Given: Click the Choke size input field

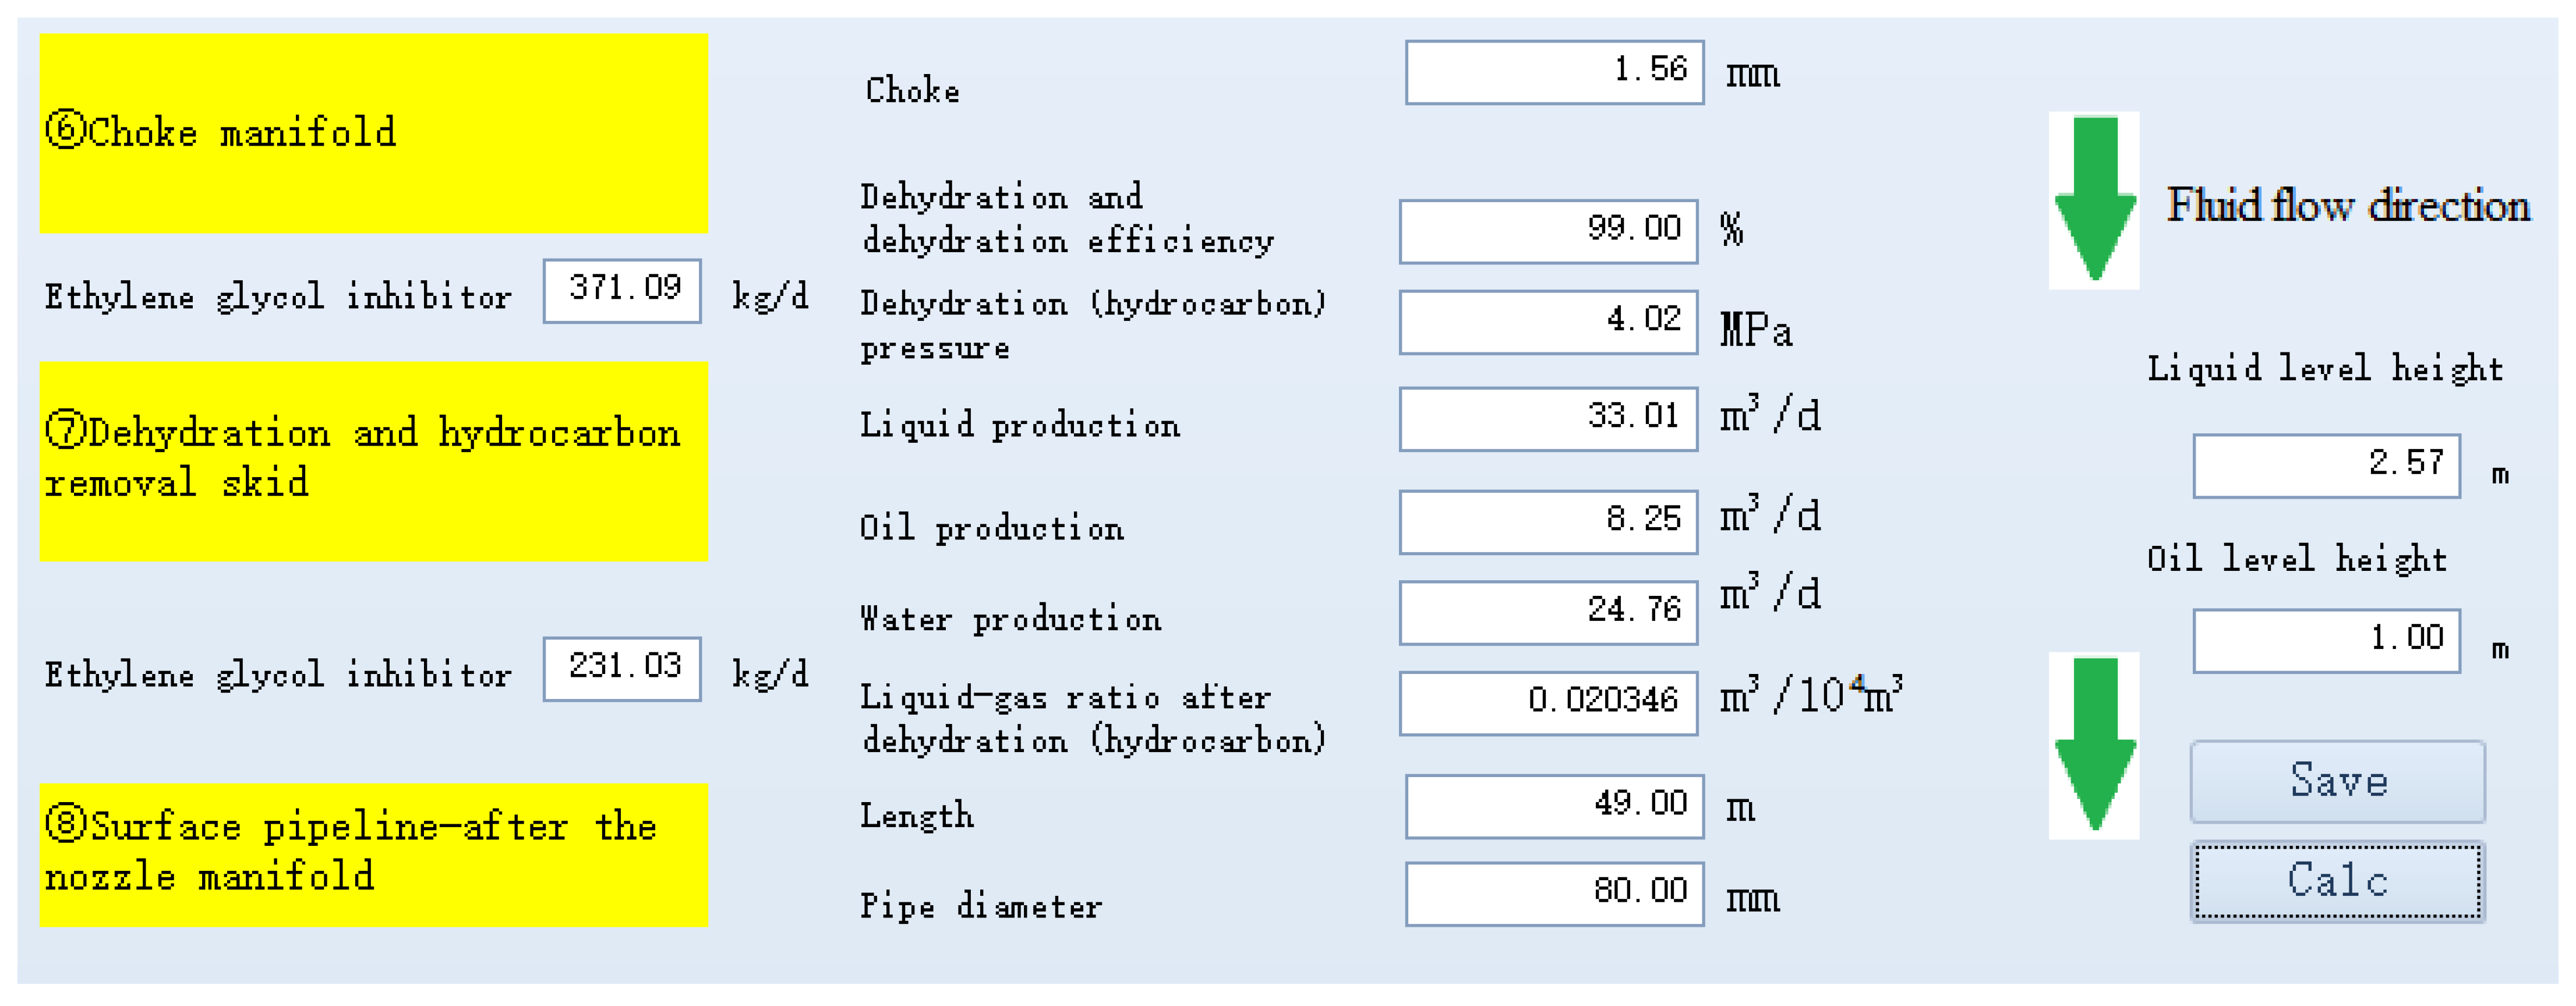Looking at the screenshot, I should point(1554,72).
